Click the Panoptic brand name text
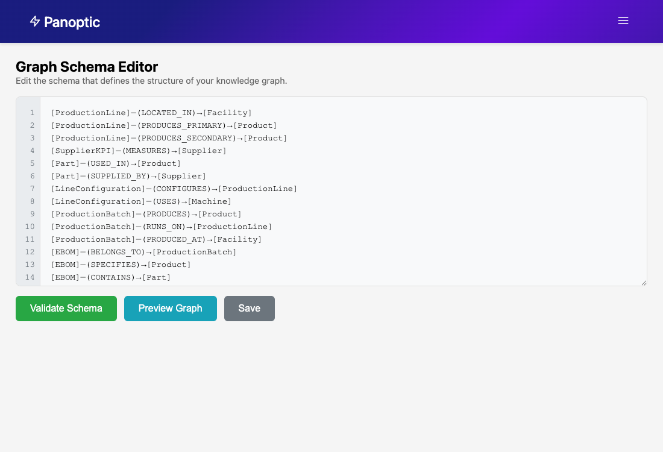The width and height of the screenshot is (663, 452). (72, 22)
